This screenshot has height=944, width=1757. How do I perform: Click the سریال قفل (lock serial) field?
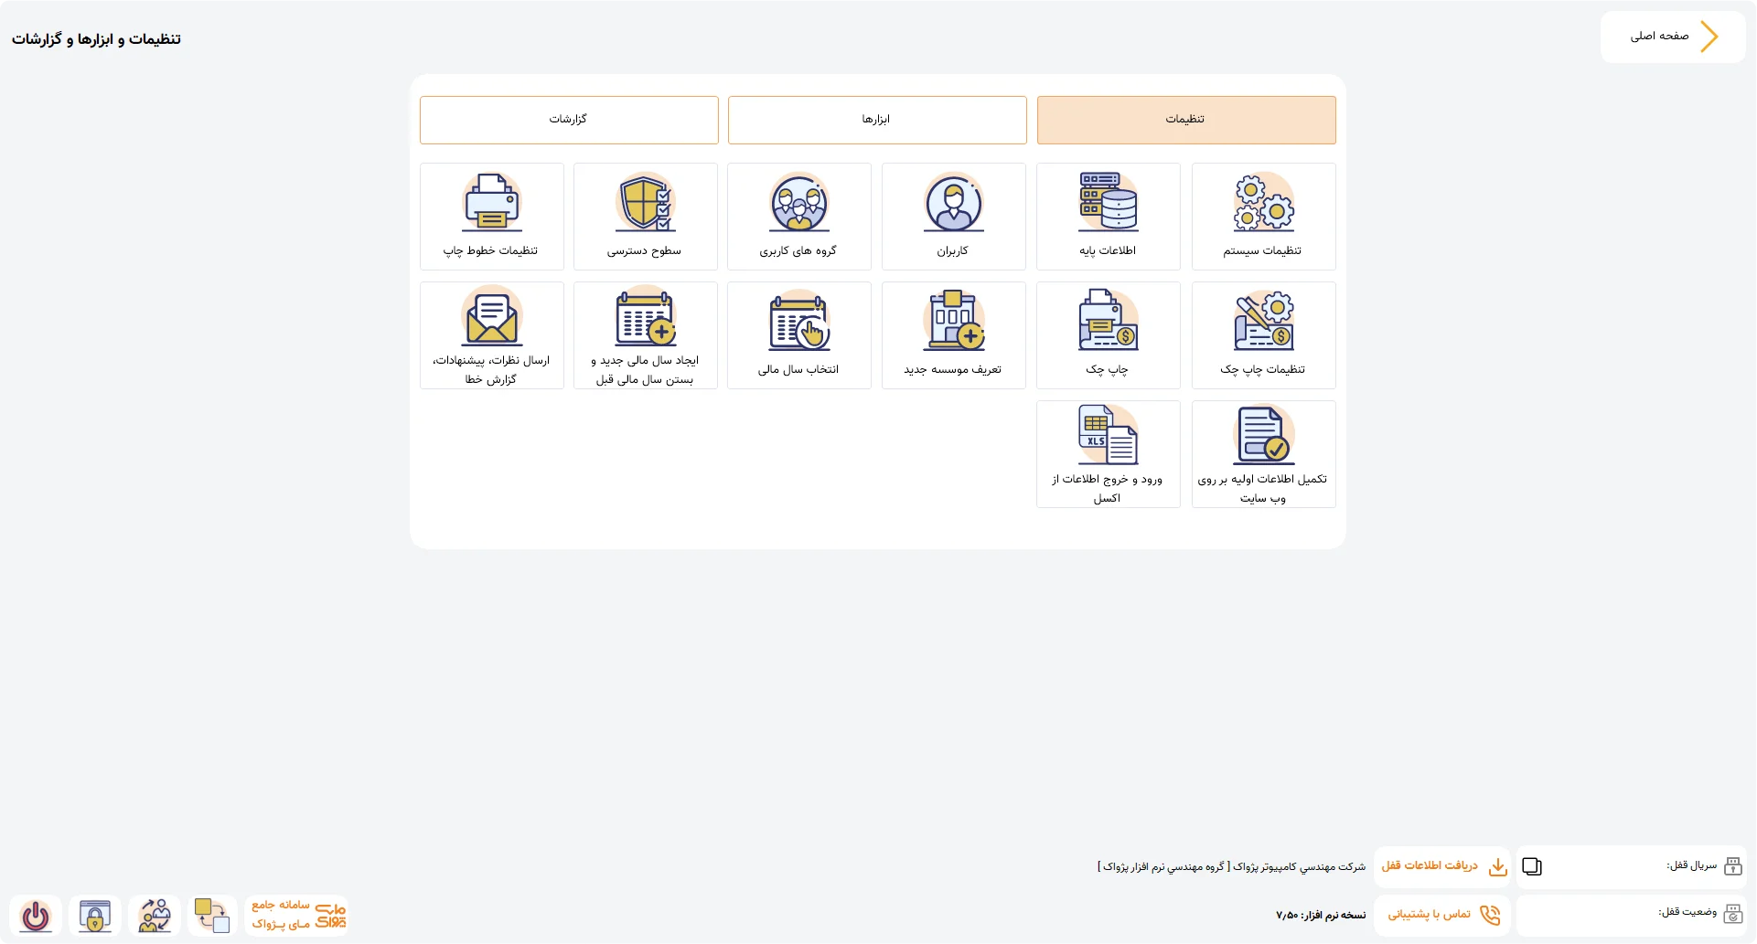(1632, 866)
